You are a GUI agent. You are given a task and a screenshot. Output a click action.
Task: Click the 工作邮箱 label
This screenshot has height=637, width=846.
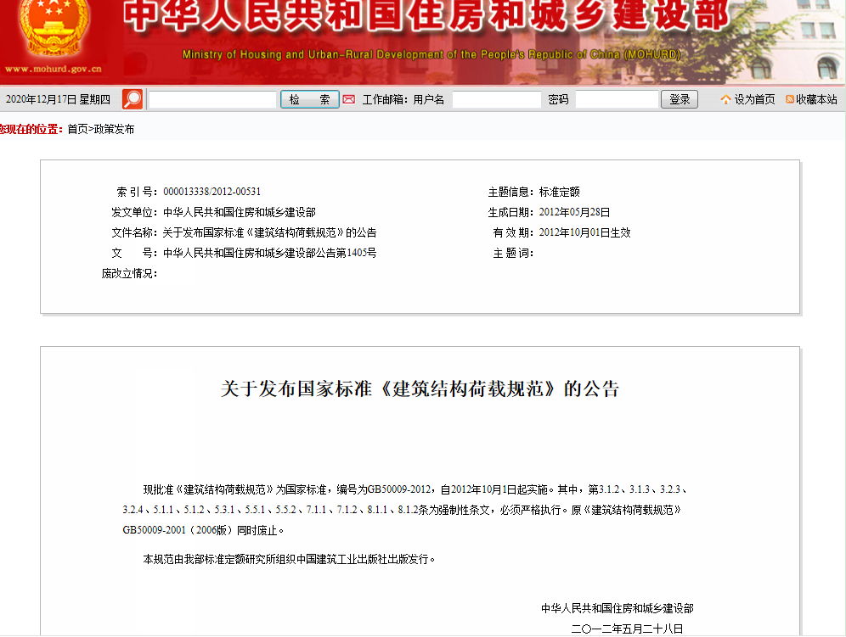click(x=386, y=99)
